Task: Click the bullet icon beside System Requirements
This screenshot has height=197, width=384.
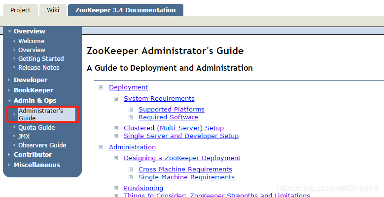Action: pyautogui.click(x=116, y=99)
